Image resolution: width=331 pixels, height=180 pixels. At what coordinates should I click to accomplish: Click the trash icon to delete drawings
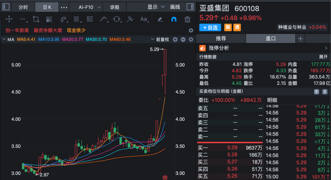[x=187, y=19]
